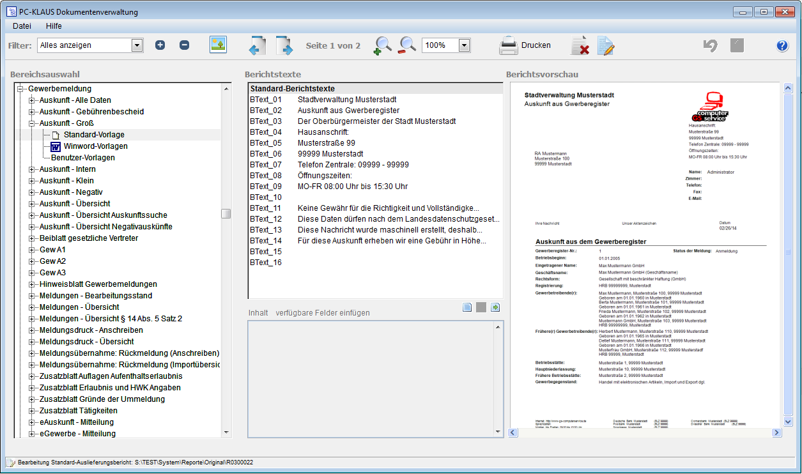Viewport: 802px width, 474px height.
Task: Open the 100% zoom level dropdown
Action: [x=464, y=45]
